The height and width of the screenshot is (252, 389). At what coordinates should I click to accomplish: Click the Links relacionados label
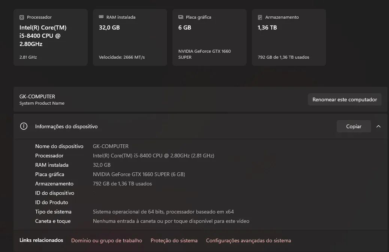(x=41, y=240)
